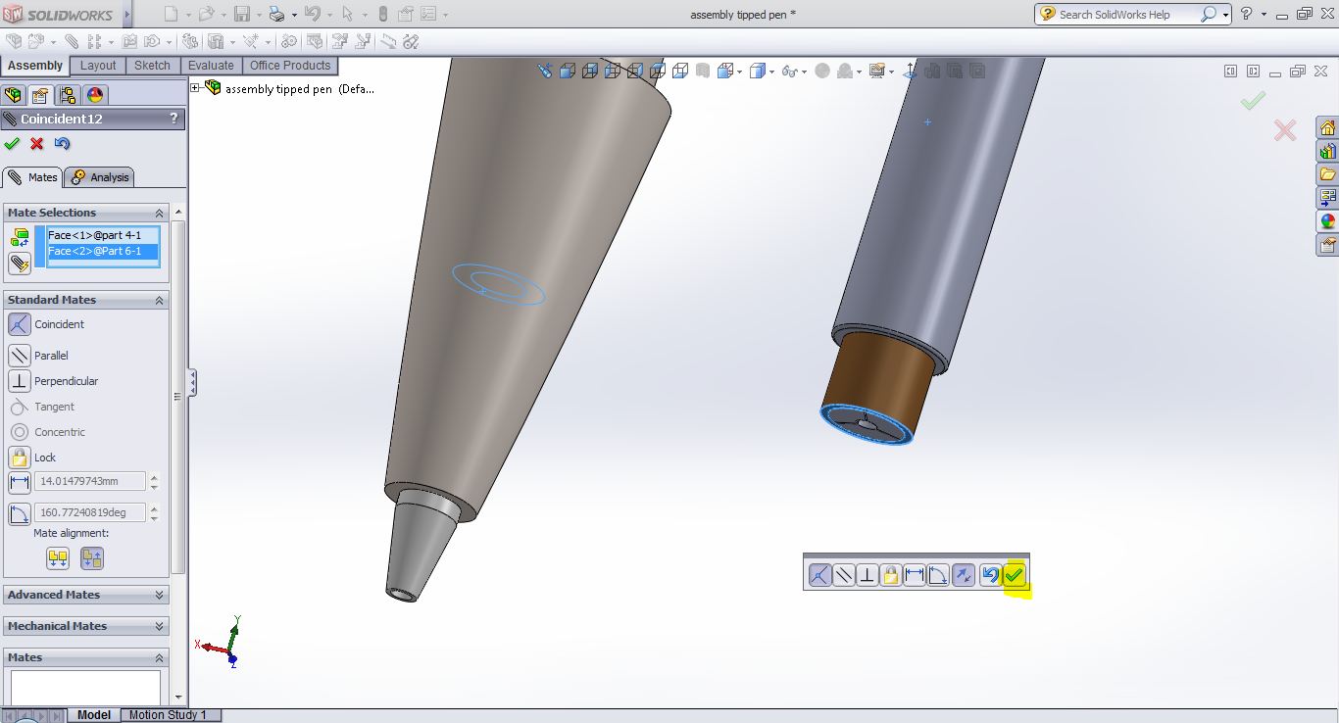Open File Explorer folder icon in task pane
This screenshot has height=723, width=1339.
(x=1327, y=174)
